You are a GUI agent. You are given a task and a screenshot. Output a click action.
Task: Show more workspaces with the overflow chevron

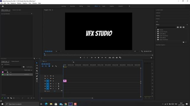[x=129, y=6]
